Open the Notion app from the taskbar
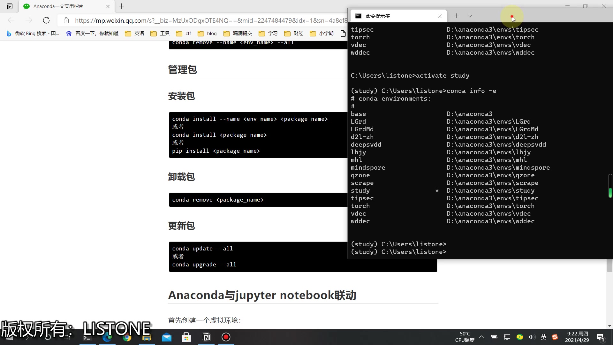 (207, 337)
